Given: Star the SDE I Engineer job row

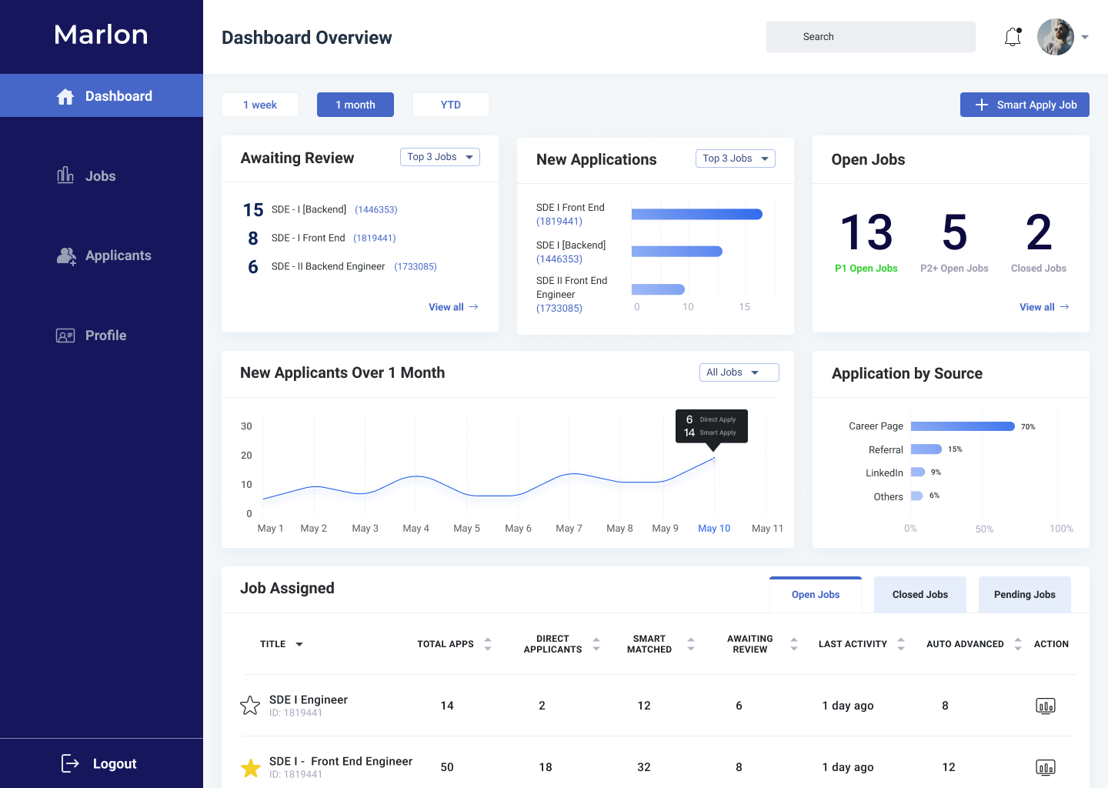Looking at the screenshot, I should [x=250, y=705].
